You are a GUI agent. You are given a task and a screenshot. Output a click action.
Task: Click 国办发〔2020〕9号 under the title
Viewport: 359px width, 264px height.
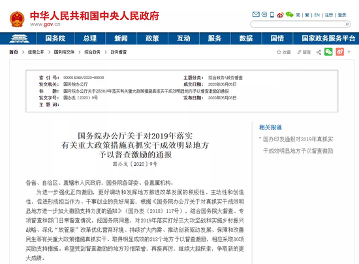[135, 164]
